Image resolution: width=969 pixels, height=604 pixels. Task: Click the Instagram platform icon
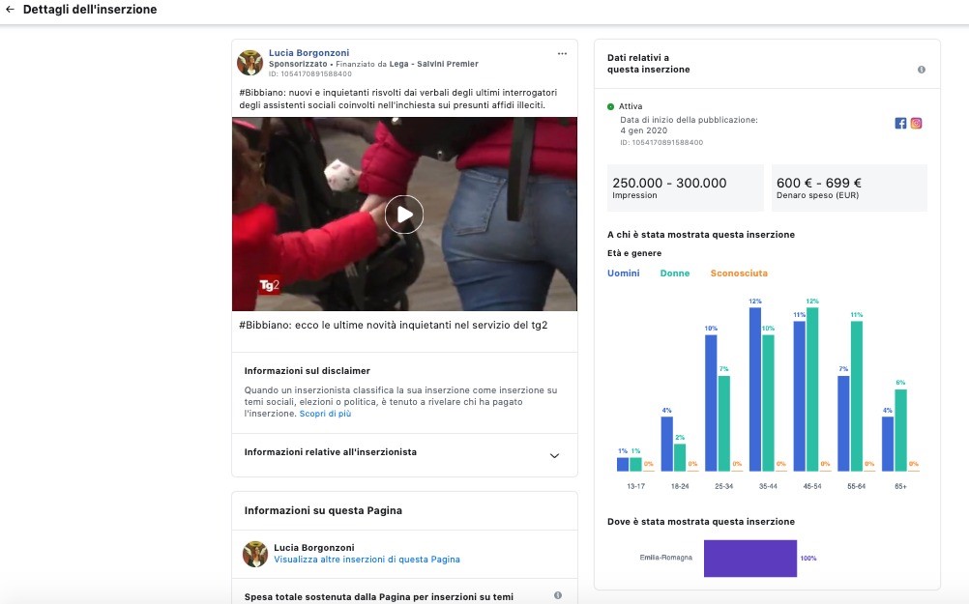pyautogui.click(x=916, y=123)
